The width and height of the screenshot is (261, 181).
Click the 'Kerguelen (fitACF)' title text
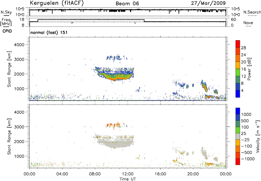click(x=56, y=3)
